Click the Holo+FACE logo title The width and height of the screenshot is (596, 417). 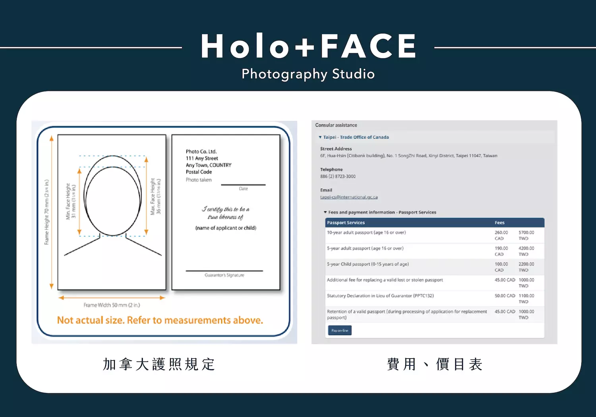coord(309,46)
